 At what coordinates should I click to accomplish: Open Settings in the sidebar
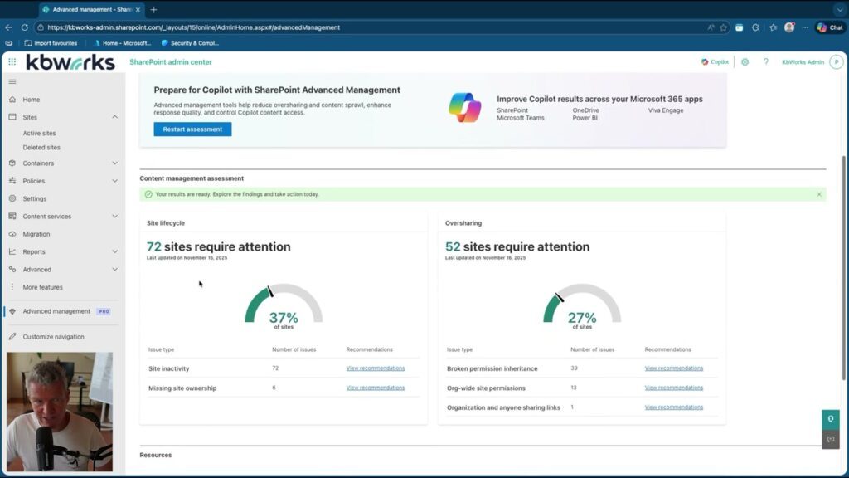pyautogui.click(x=35, y=199)
